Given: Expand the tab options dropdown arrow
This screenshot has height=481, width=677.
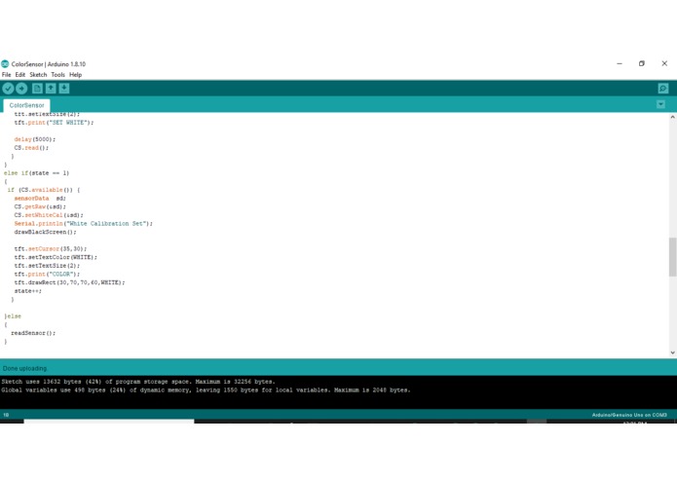Looking at the screenshot, I should coord(660,104).
